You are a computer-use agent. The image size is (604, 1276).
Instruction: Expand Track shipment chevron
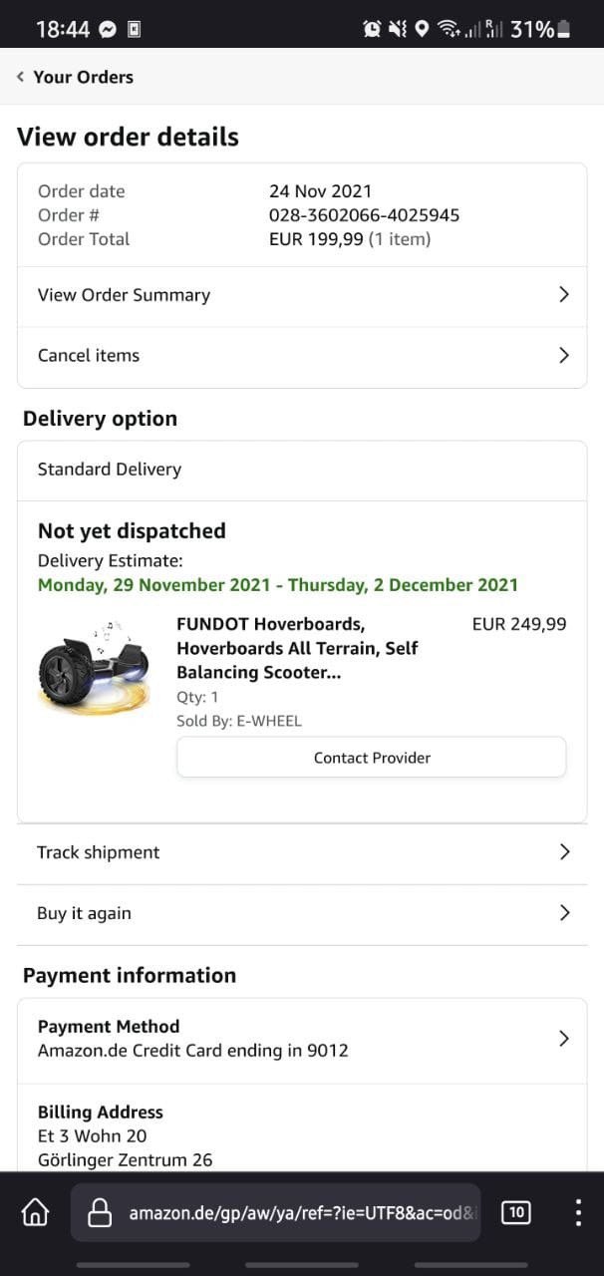[x=563, y=852]
